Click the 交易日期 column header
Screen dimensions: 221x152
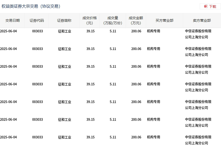click(12, 20)
